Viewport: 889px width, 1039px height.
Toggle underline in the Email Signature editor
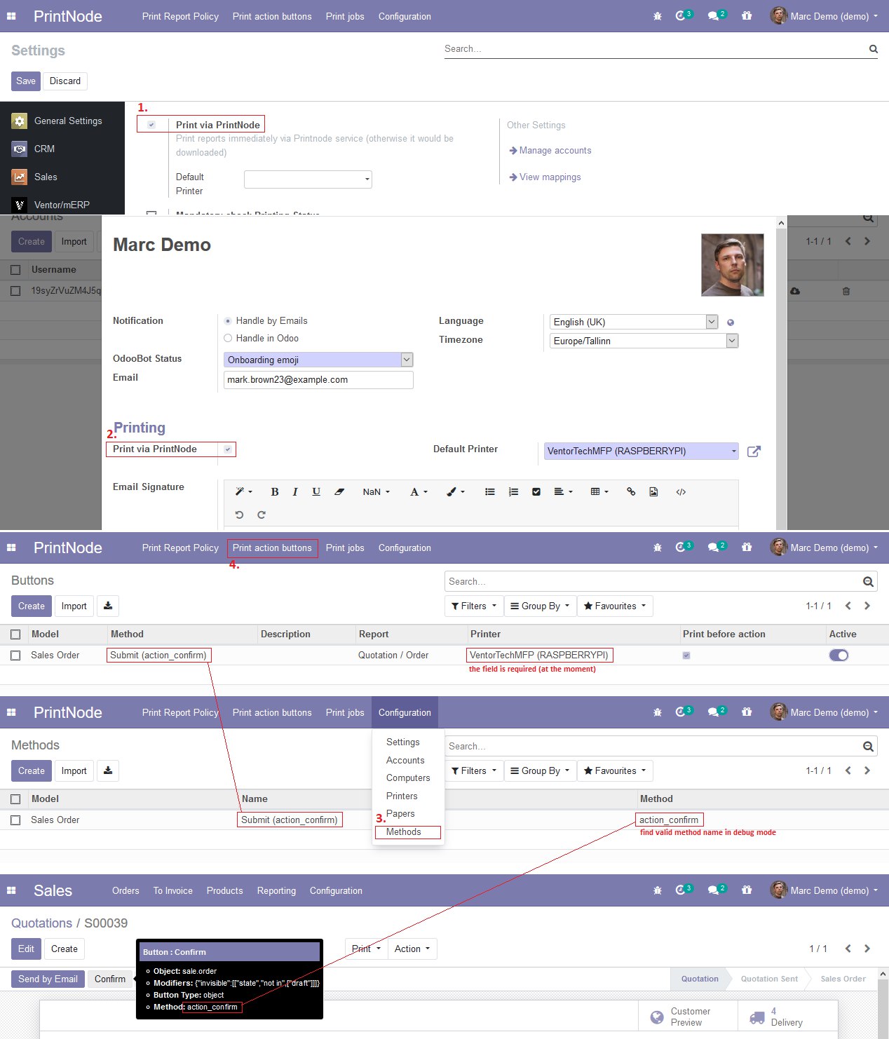pos(316,492)
